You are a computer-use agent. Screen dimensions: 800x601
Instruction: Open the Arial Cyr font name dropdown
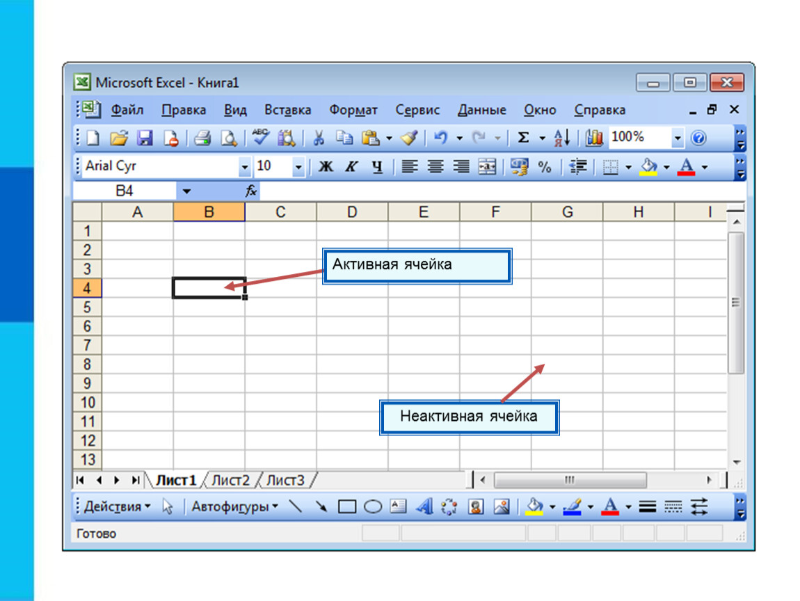tap(244, 167)
